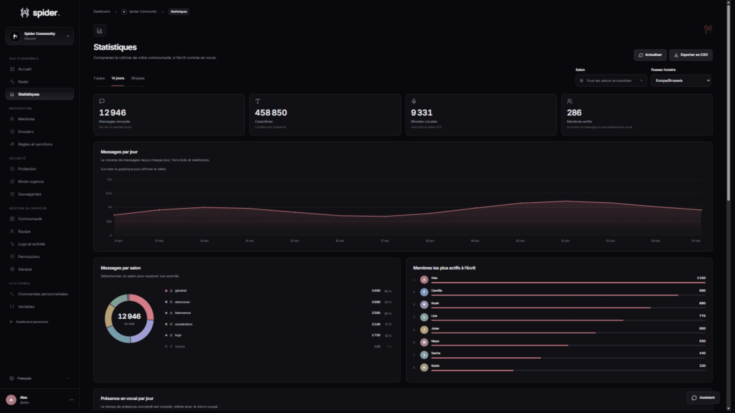Open Commandes personnalisées

(x=40, y=294)
